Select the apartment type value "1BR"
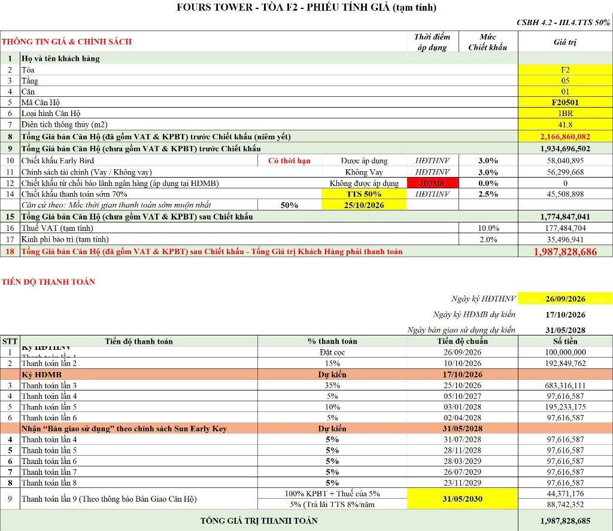613x531 pixels. pos(565,114)
